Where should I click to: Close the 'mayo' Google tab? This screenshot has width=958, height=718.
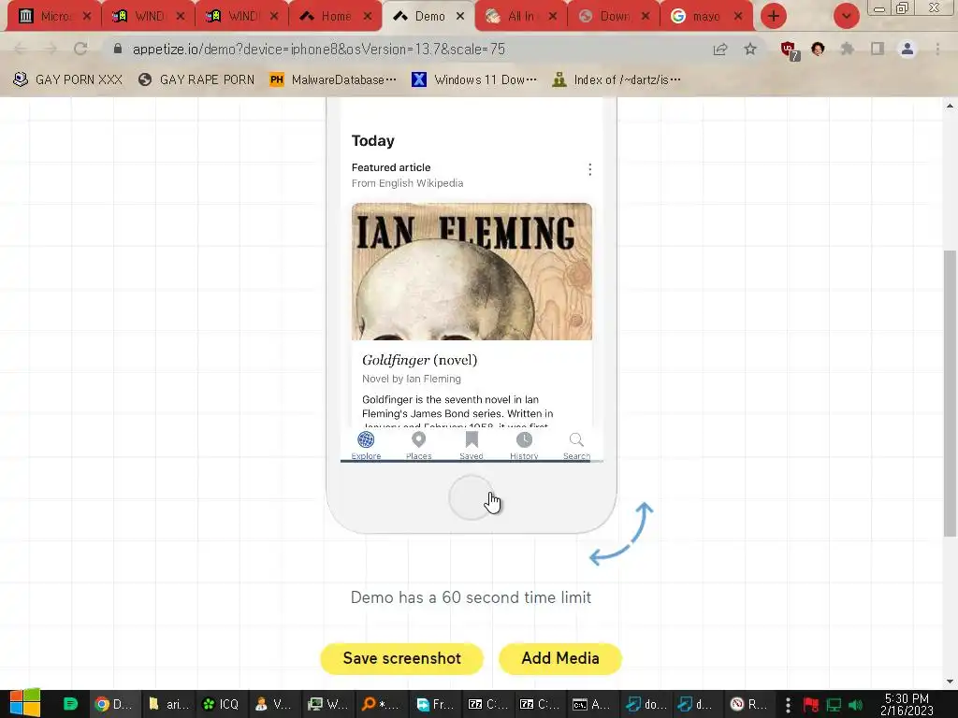point(738,17)
